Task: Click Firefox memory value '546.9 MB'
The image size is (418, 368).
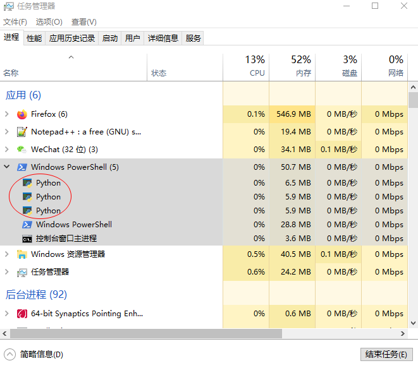Action: tap(293, 114)
